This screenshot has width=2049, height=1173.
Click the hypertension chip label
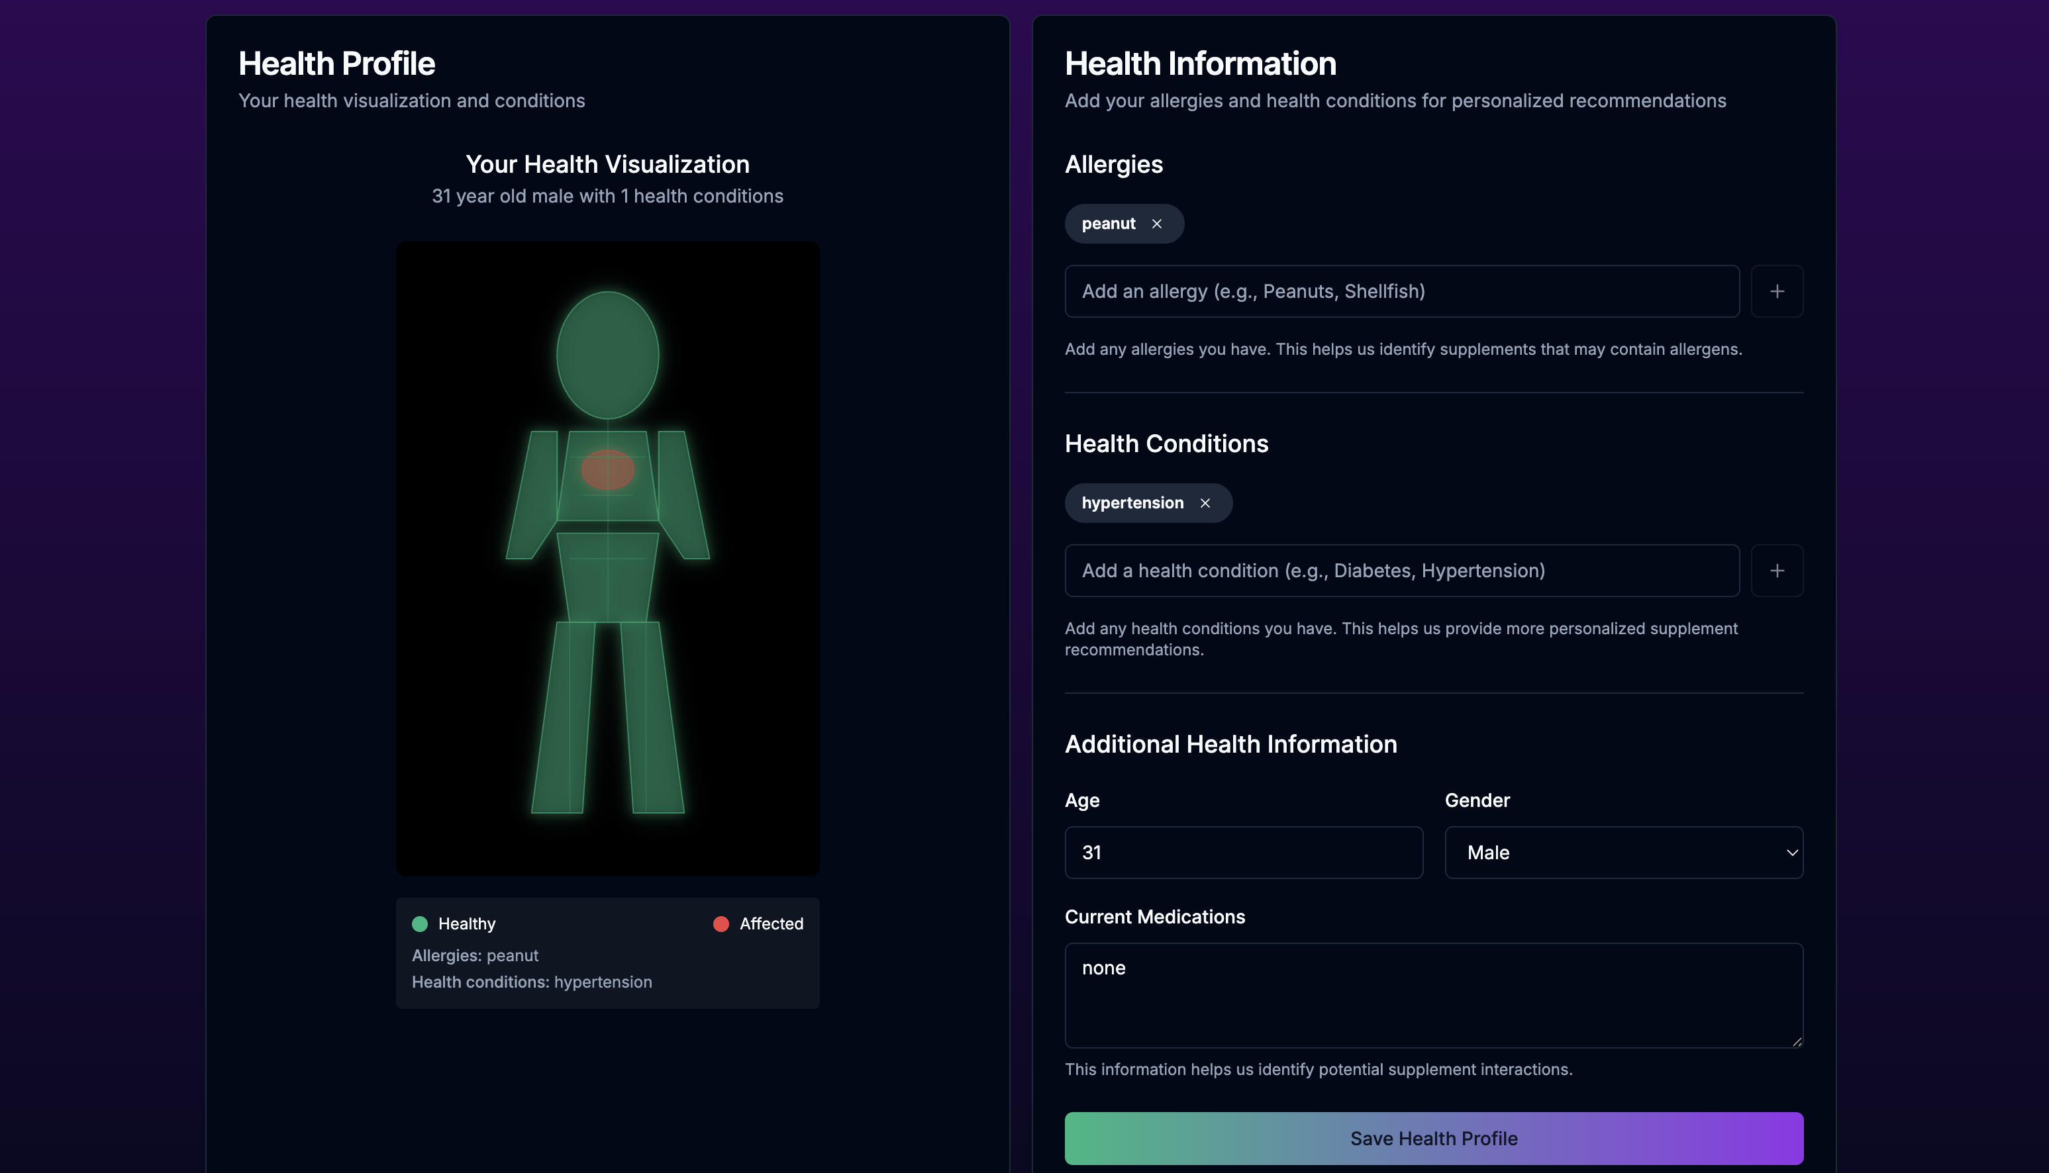(1132, 504)
